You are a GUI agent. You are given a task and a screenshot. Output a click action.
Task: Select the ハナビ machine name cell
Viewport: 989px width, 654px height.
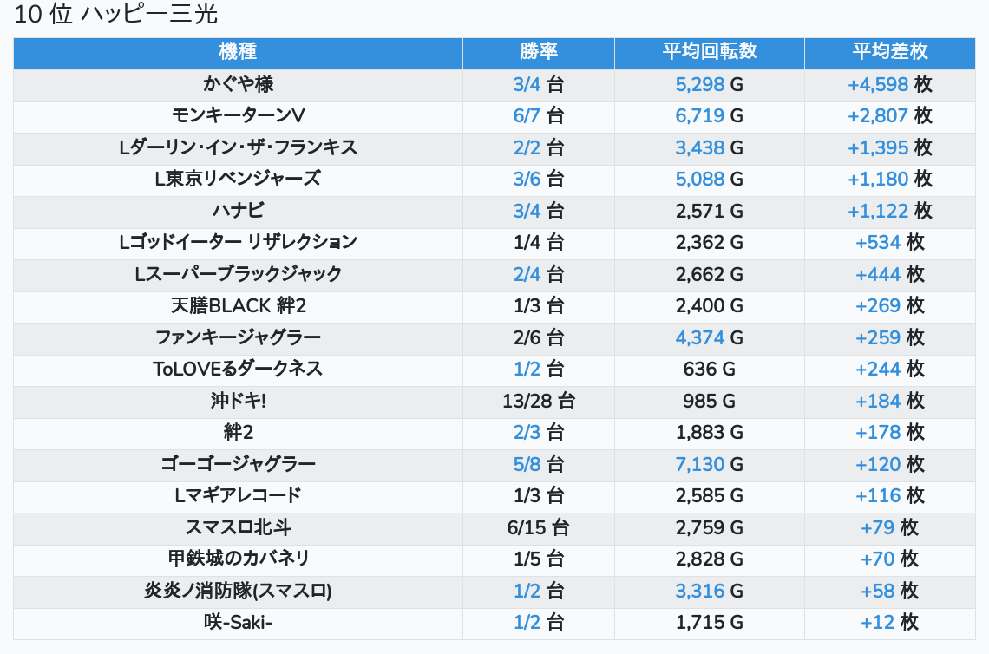pyautogui.click(x=238, y=211)
